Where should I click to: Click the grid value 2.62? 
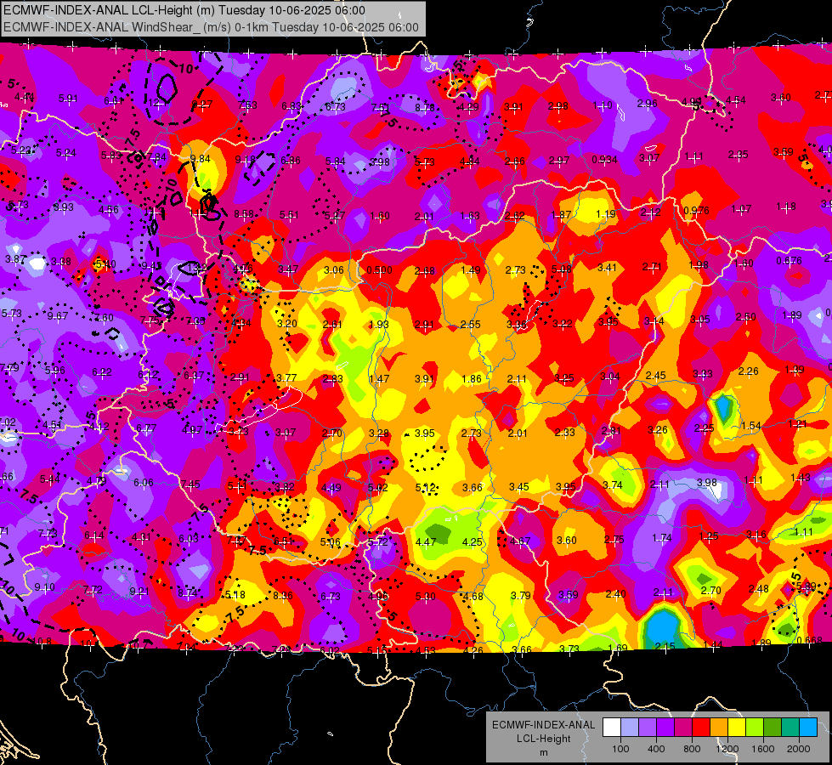[515, 216]
